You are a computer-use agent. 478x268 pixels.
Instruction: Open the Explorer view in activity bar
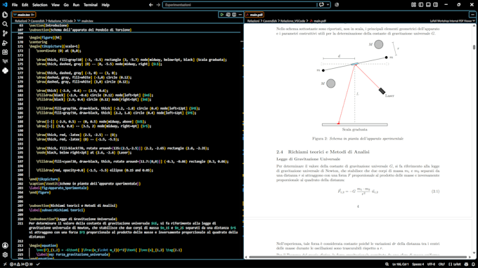point(5,15)
